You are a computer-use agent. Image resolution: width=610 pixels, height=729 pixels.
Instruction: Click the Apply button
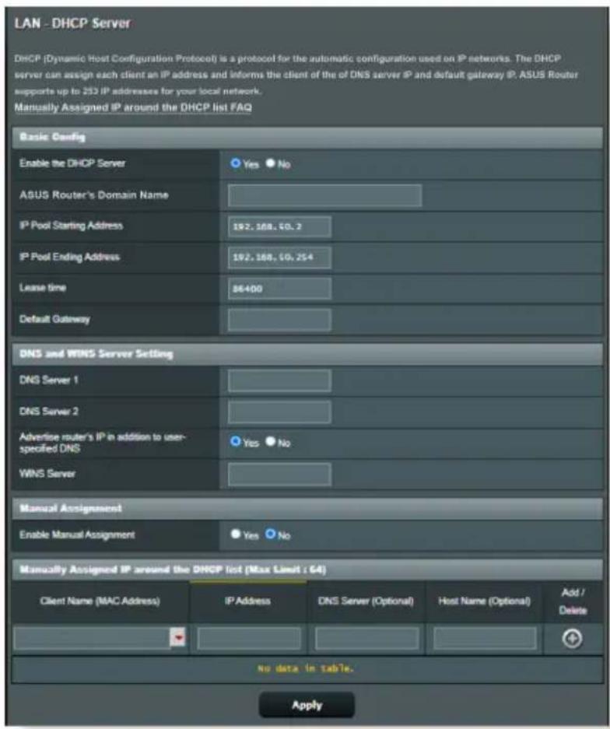coord(307,706)
